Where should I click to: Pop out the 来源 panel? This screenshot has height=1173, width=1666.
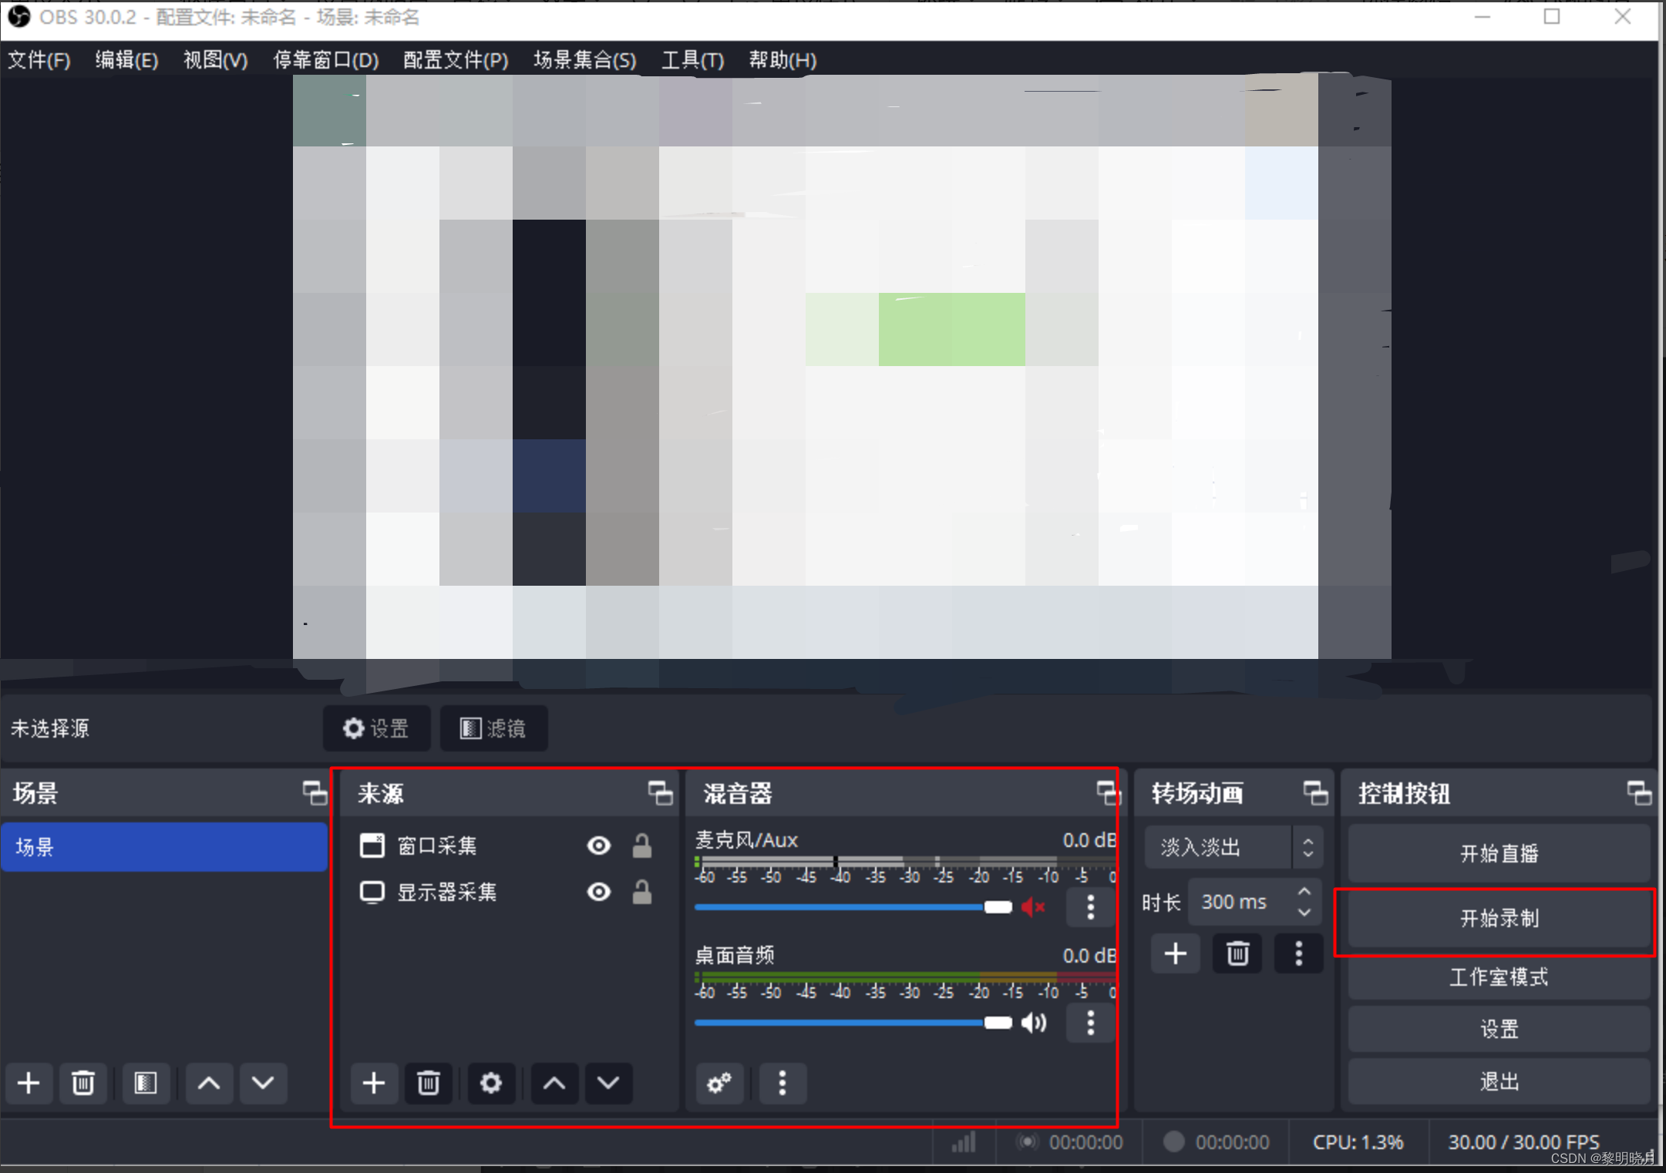click(x=660, y=792)
